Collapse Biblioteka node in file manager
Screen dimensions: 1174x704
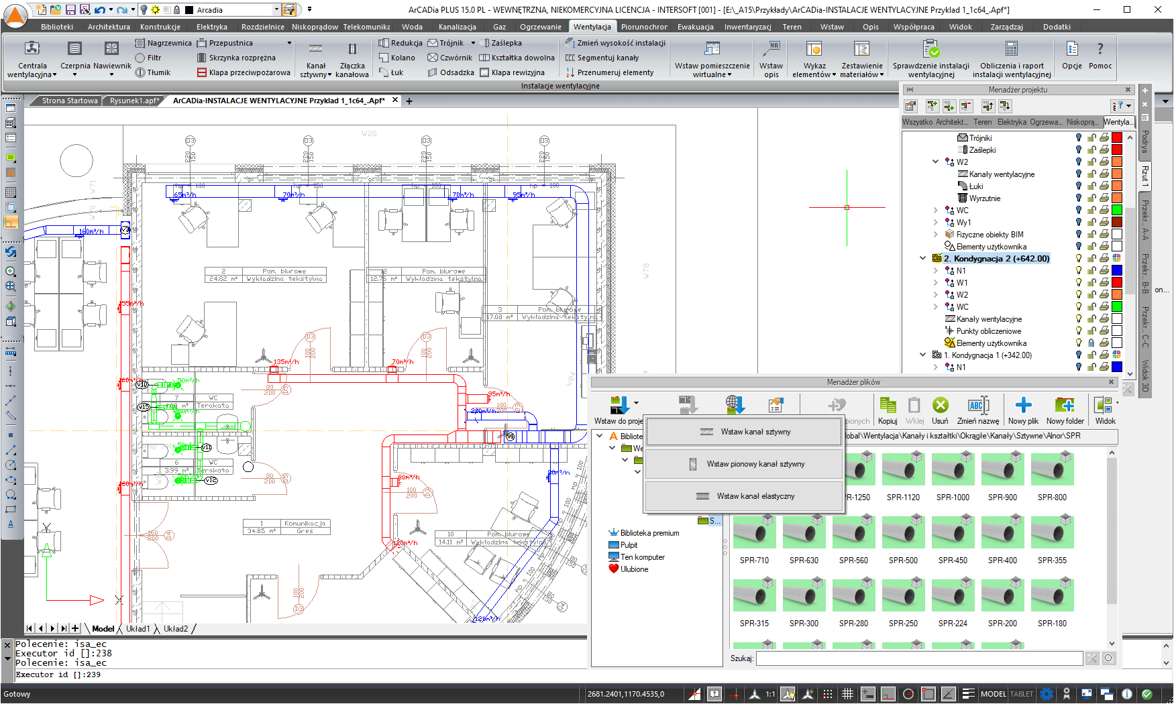click(600, 436)
